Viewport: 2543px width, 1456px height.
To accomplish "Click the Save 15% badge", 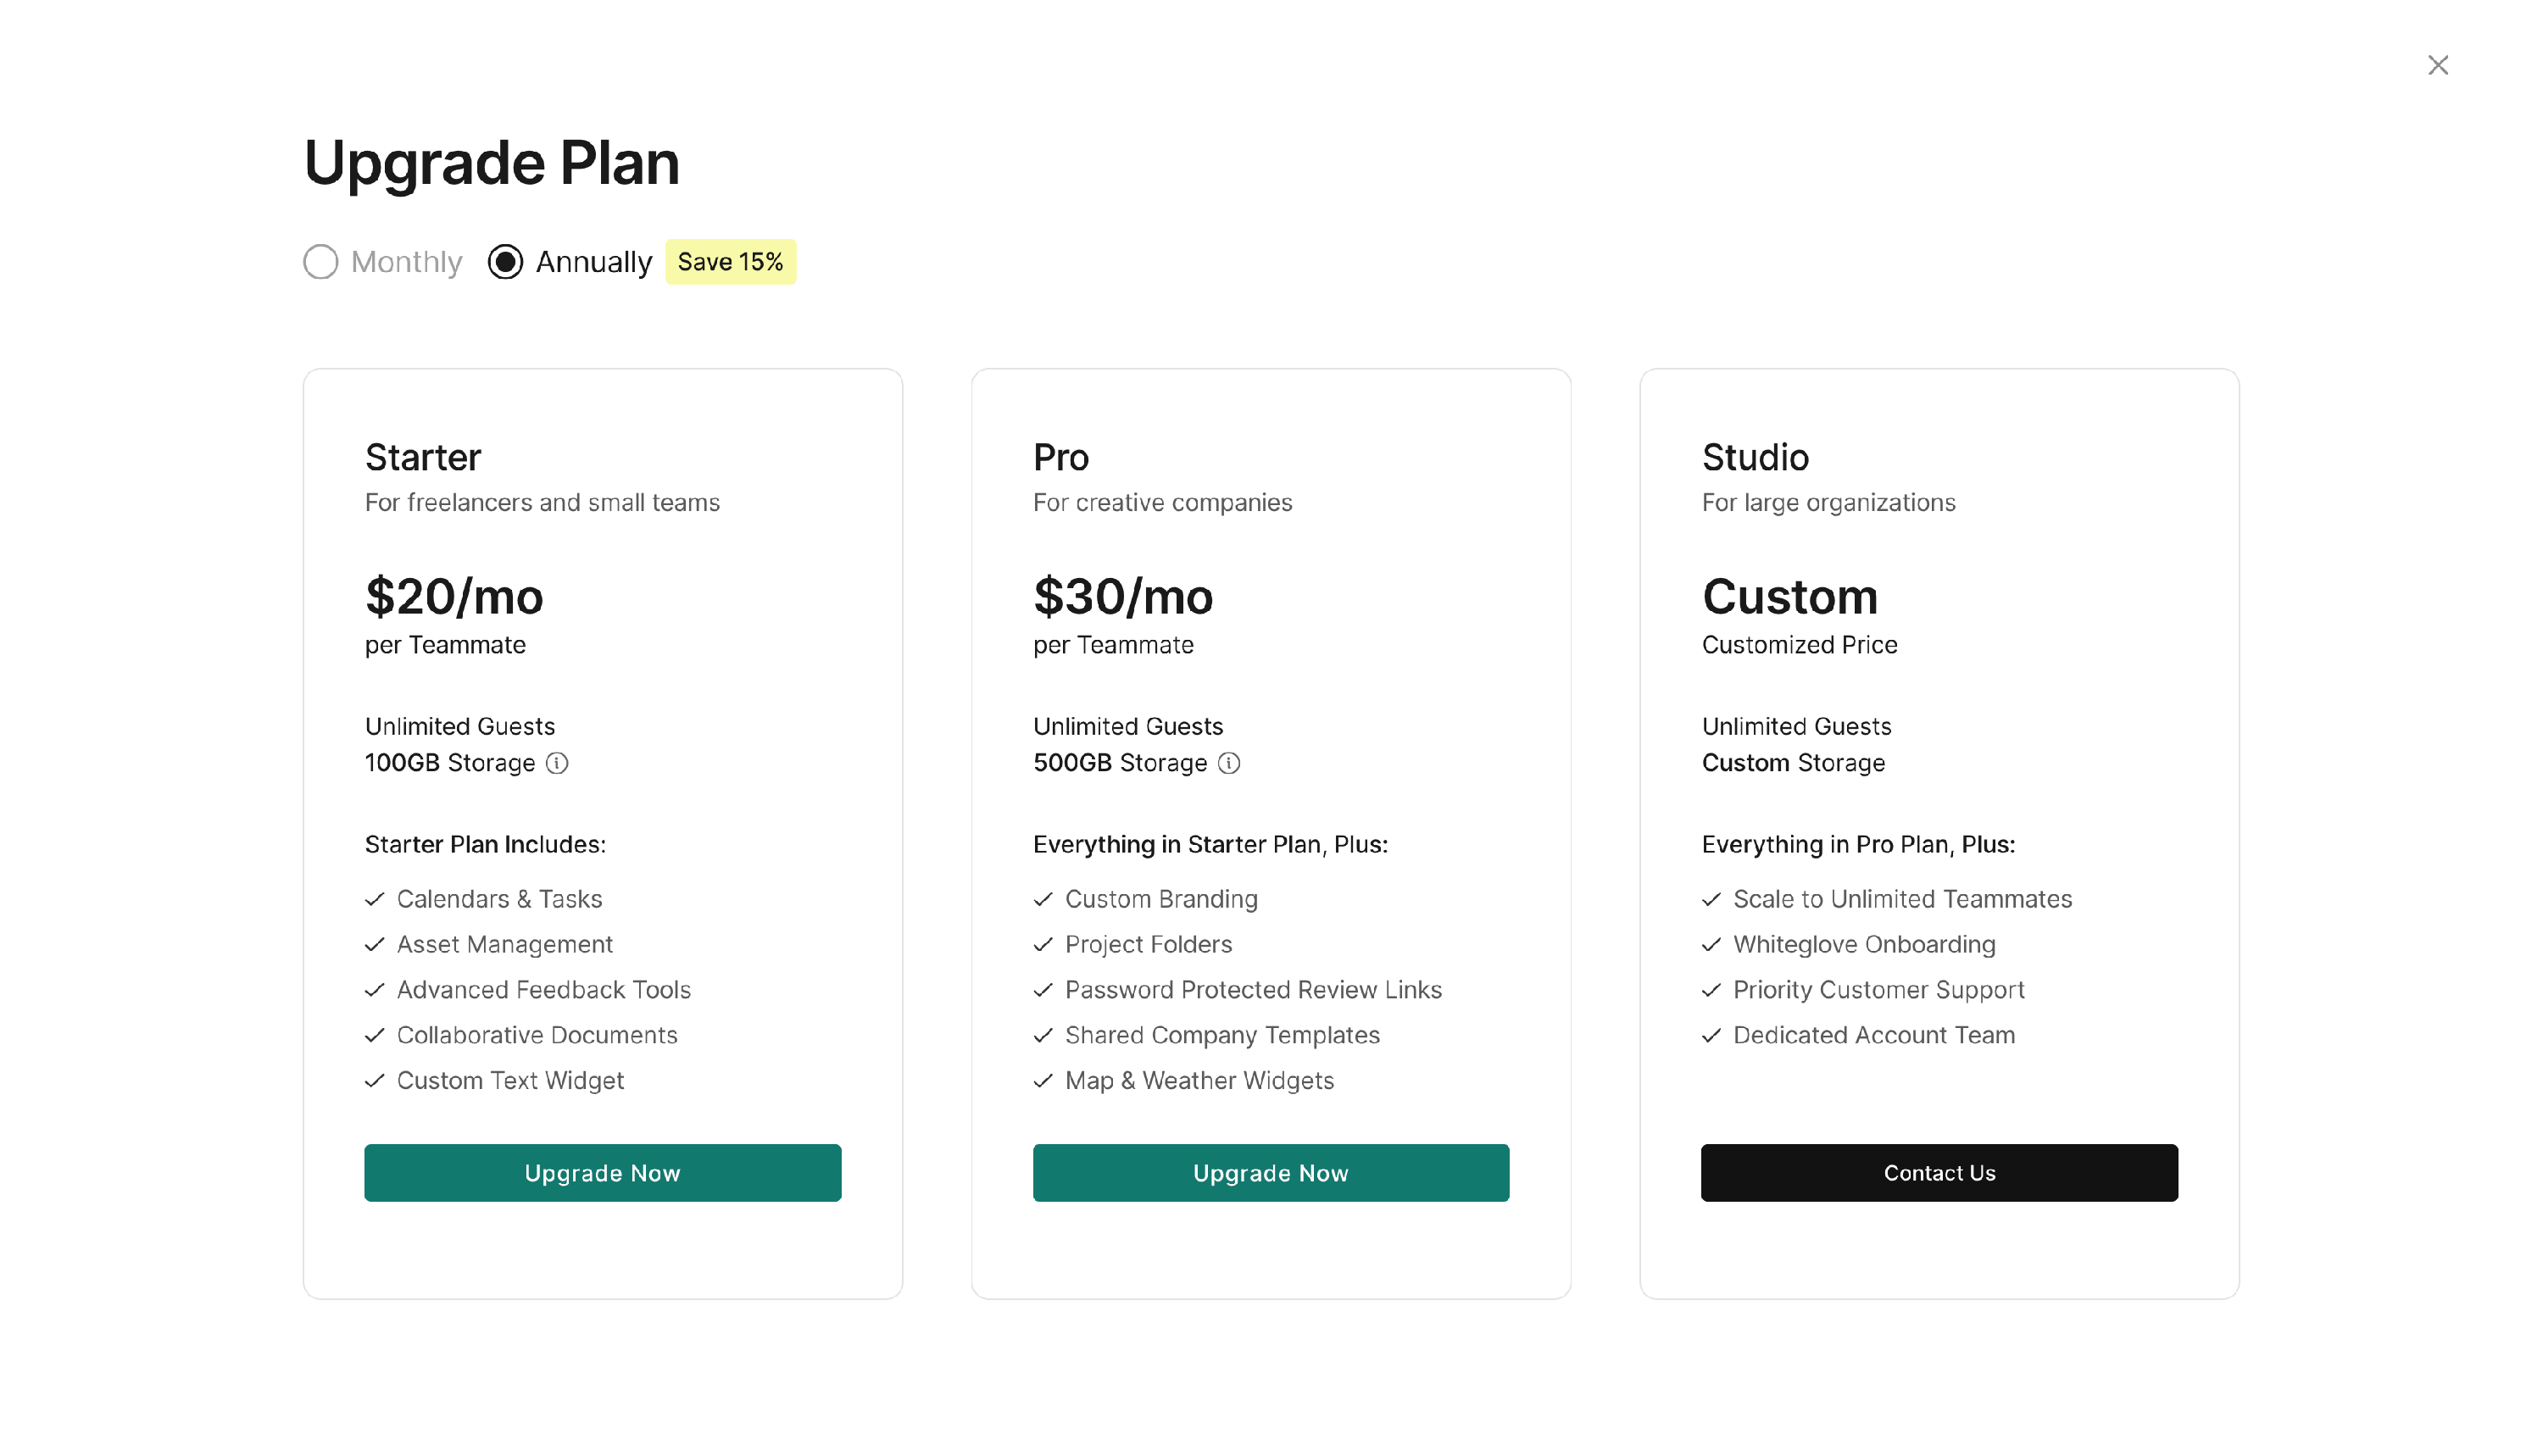I will click(x=730, y=262).
